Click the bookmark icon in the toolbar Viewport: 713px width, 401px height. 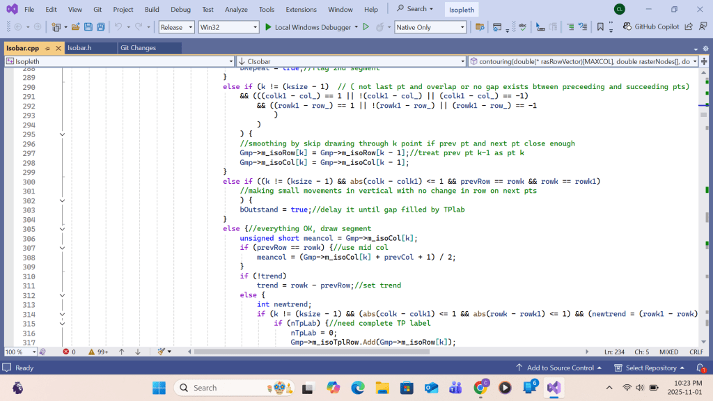pyautogui.click(x=600, y=27)
